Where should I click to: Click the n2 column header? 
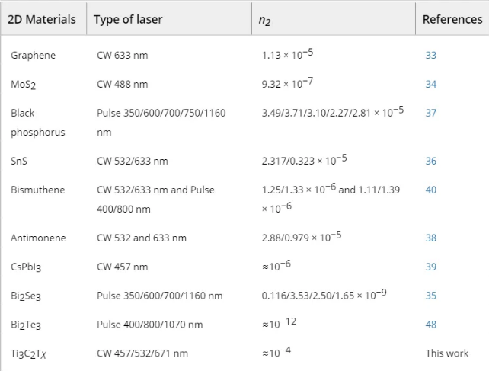[265, 20]
